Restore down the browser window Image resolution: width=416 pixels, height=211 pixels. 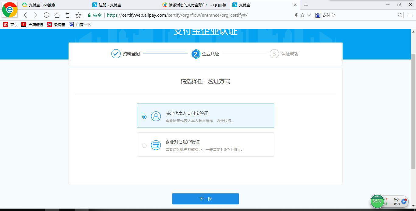399,5
